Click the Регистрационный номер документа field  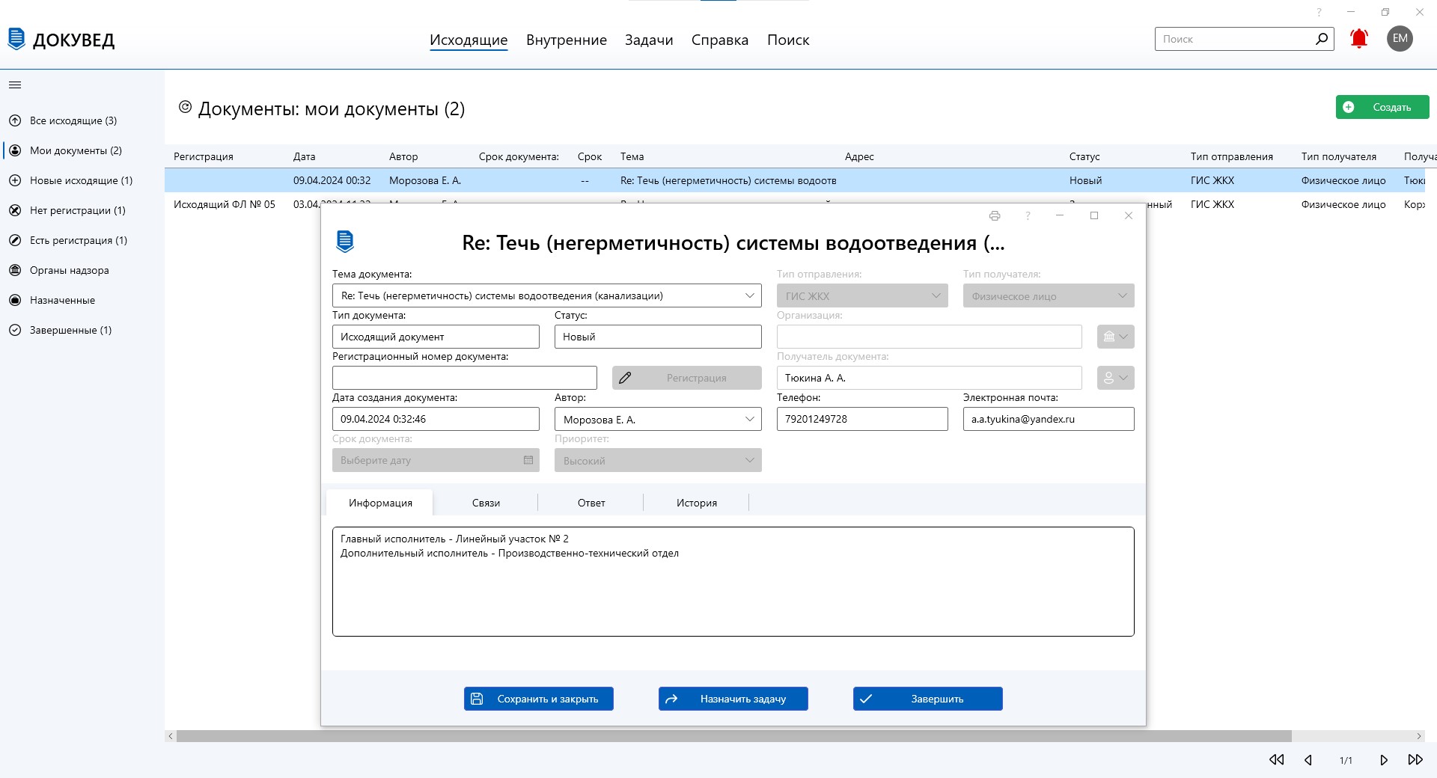[x=465, y=378]
